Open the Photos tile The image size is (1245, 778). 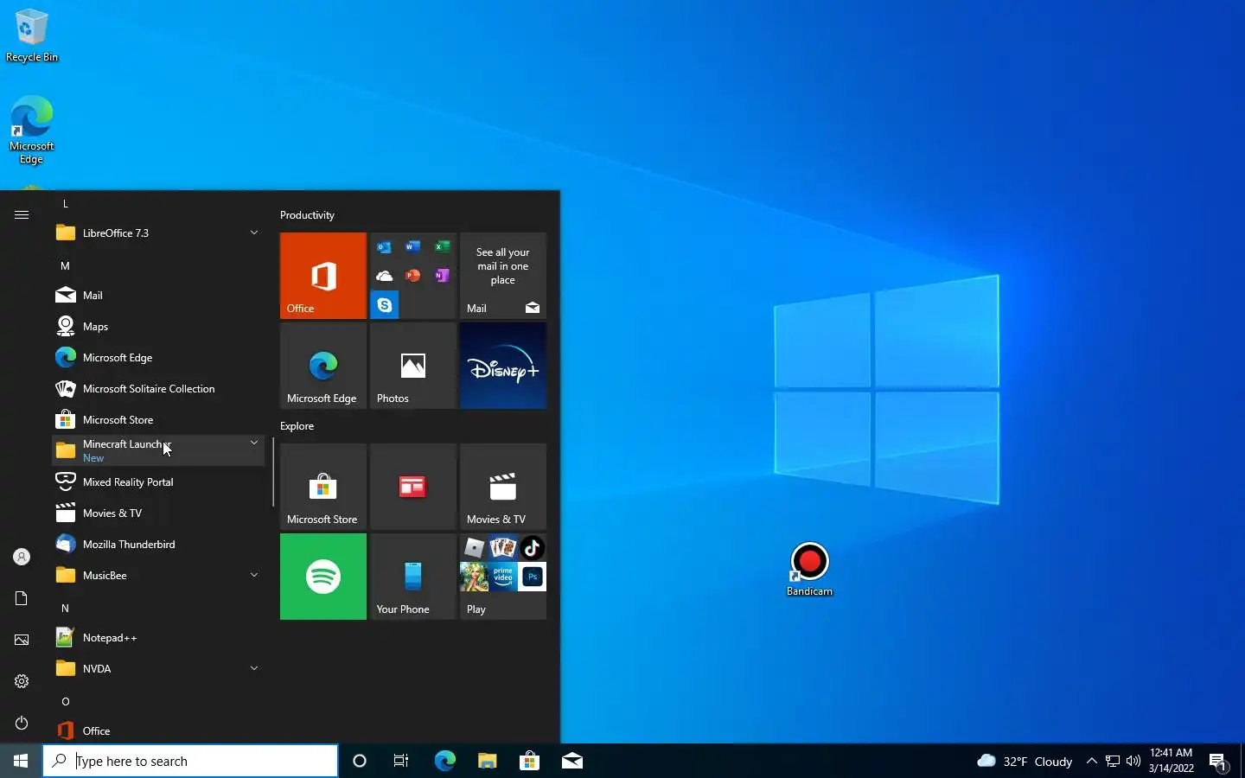pos(413,366)
